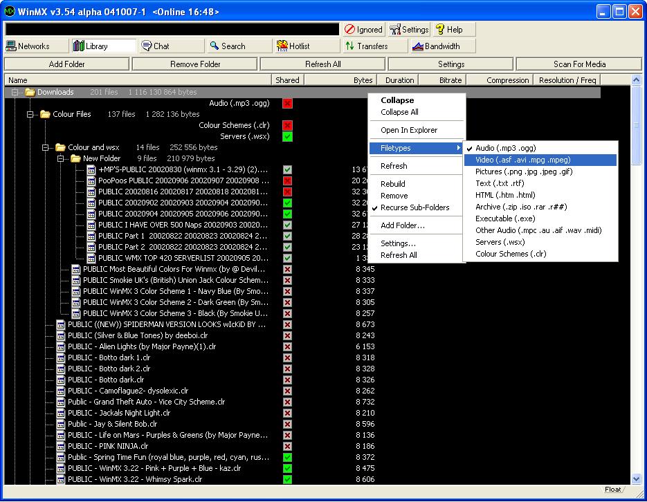647x502 pixels.
Task: Click the Transfers arrows icon
Action: pyautogui.click(x=350, y=46)
